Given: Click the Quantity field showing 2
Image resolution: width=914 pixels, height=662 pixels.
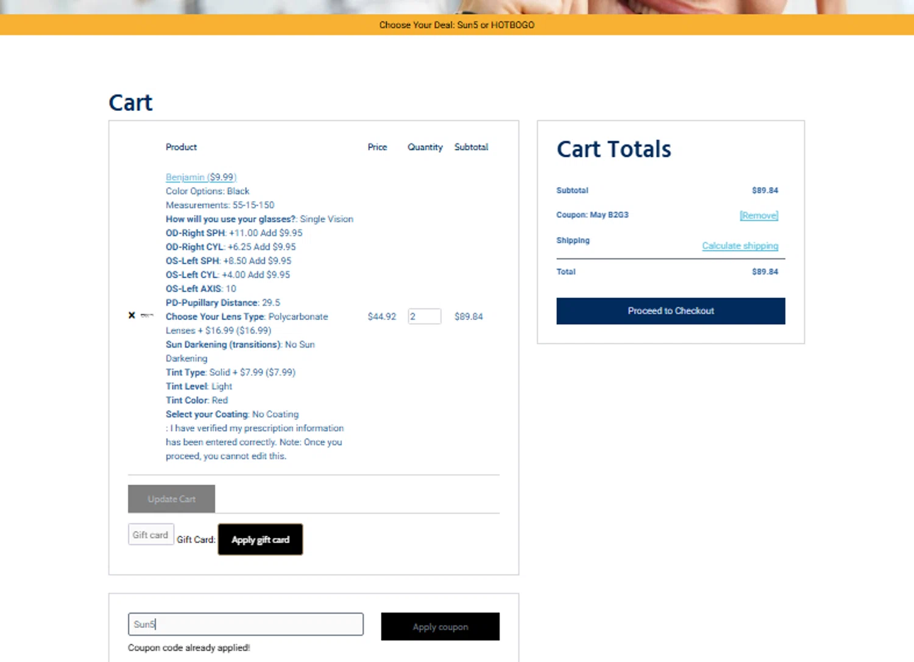Looking at the screenshot, I should click(424, 316).
